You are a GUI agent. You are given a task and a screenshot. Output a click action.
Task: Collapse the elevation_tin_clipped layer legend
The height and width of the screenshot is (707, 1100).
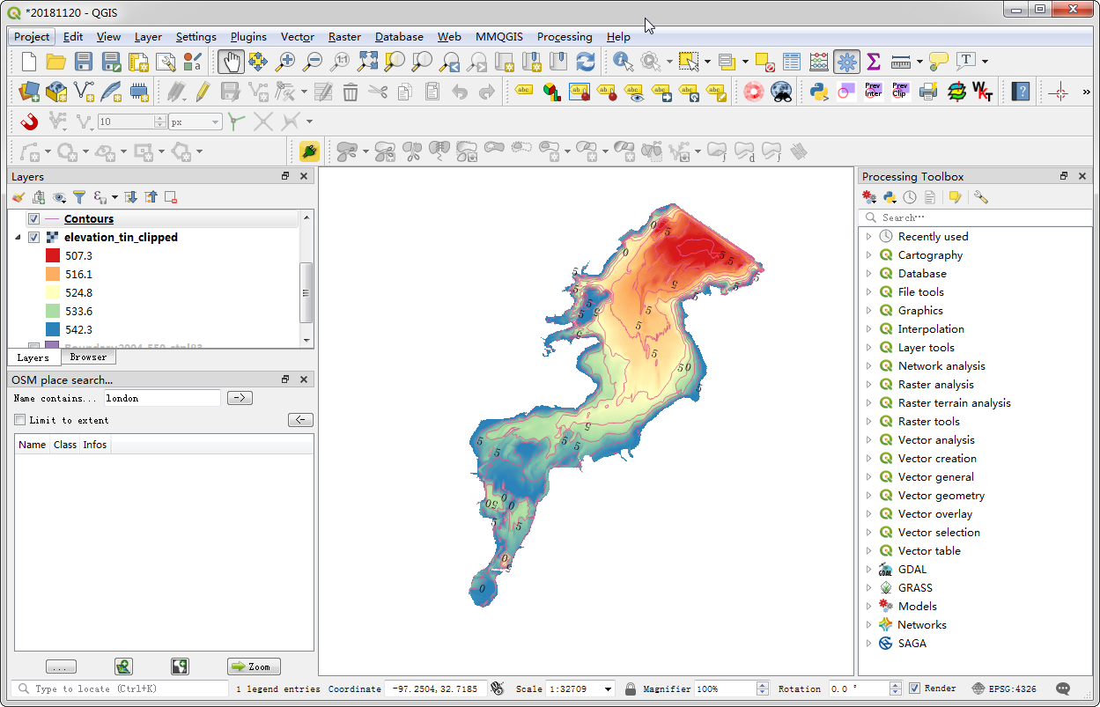click(x=18, y=238)
